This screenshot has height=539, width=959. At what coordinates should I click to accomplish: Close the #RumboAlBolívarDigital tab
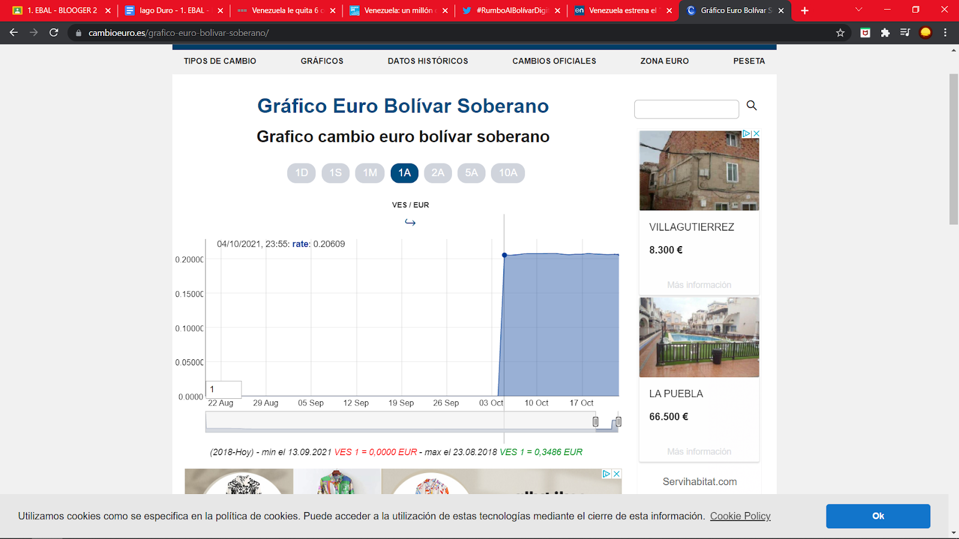557,11
